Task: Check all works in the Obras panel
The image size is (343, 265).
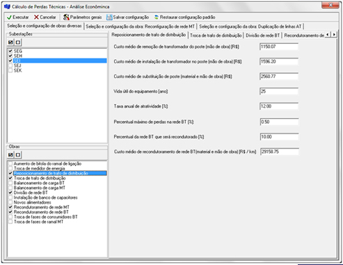Action: 10,154
